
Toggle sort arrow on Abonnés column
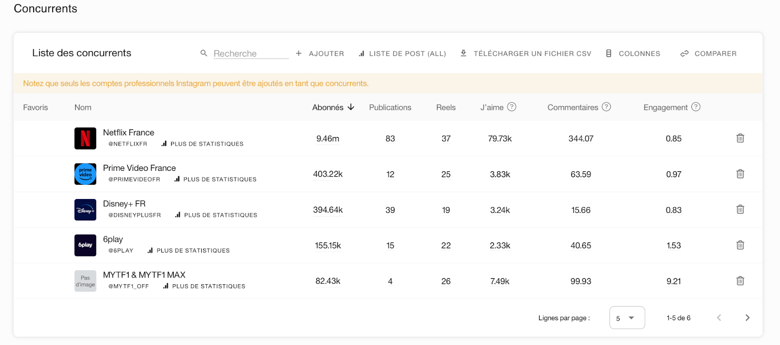pyautogui.click(x=351, y=107)
